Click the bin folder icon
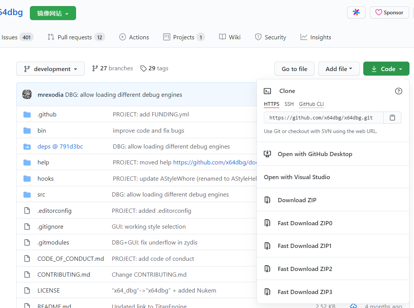 point(27,130)
